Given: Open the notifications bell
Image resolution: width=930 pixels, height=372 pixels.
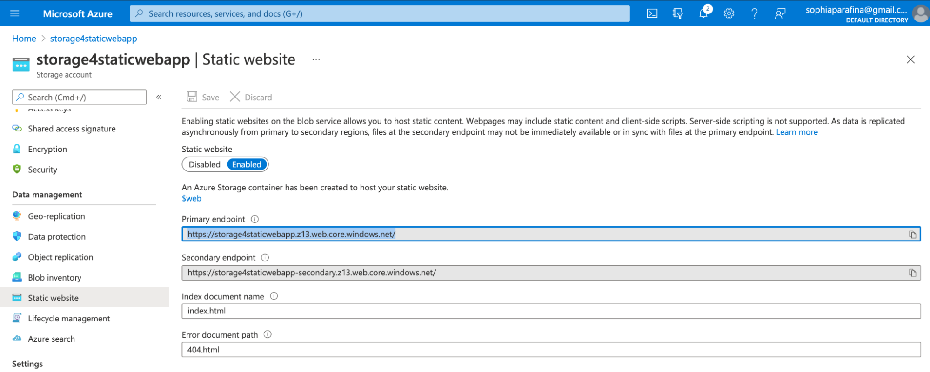Looking at the screenshot, I should point(704,13).
